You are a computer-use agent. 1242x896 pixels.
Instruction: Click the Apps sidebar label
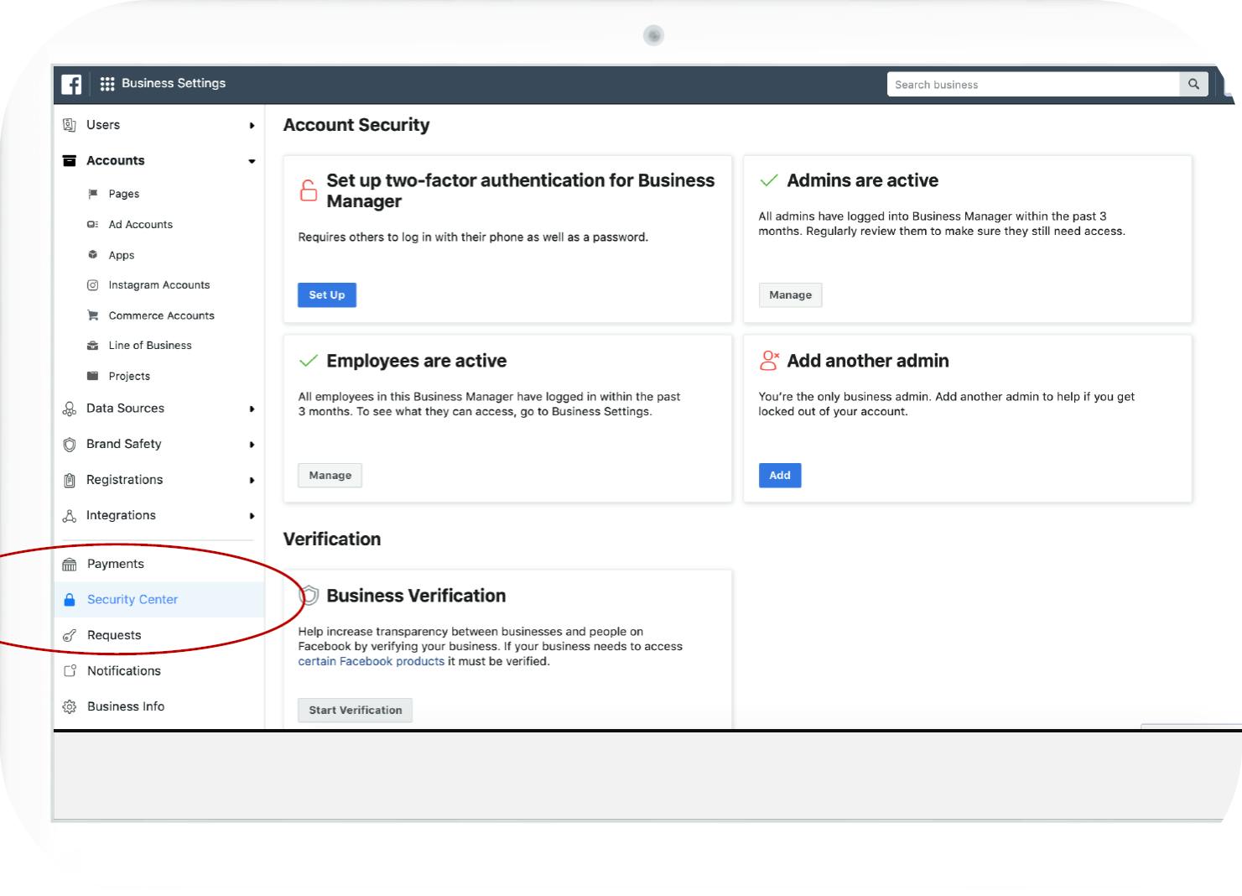click(x=122, y=255)
